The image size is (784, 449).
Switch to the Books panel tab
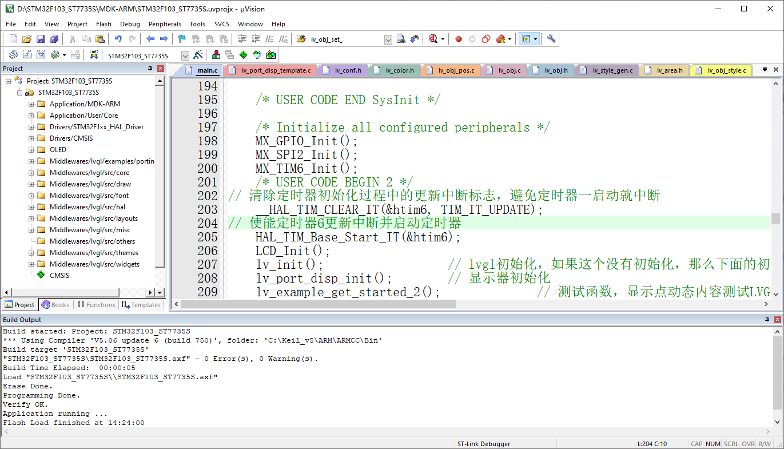[x=55, y=305]
